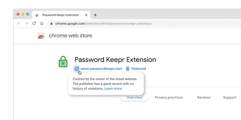Open a new tab with plus button
The width and height of the screenshot is (241, 120).
pos(95,15)
